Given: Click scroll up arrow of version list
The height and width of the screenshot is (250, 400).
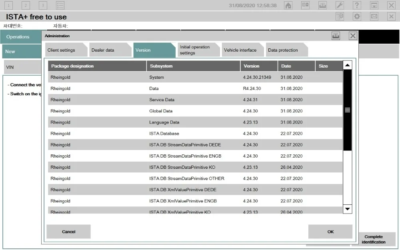Looking at the screenshot, I should [347, 66].
